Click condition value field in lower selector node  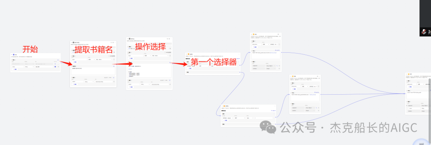coord(264,118)
